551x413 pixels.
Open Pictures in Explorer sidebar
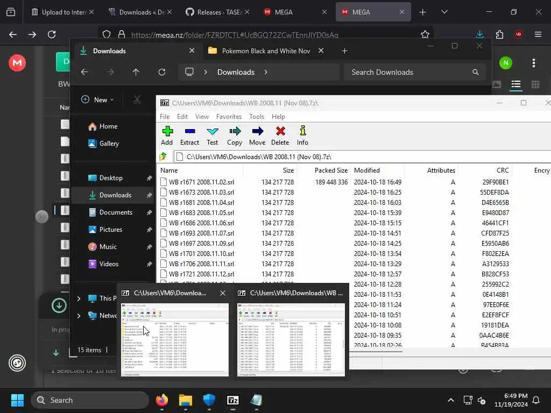tap(111, 229)
